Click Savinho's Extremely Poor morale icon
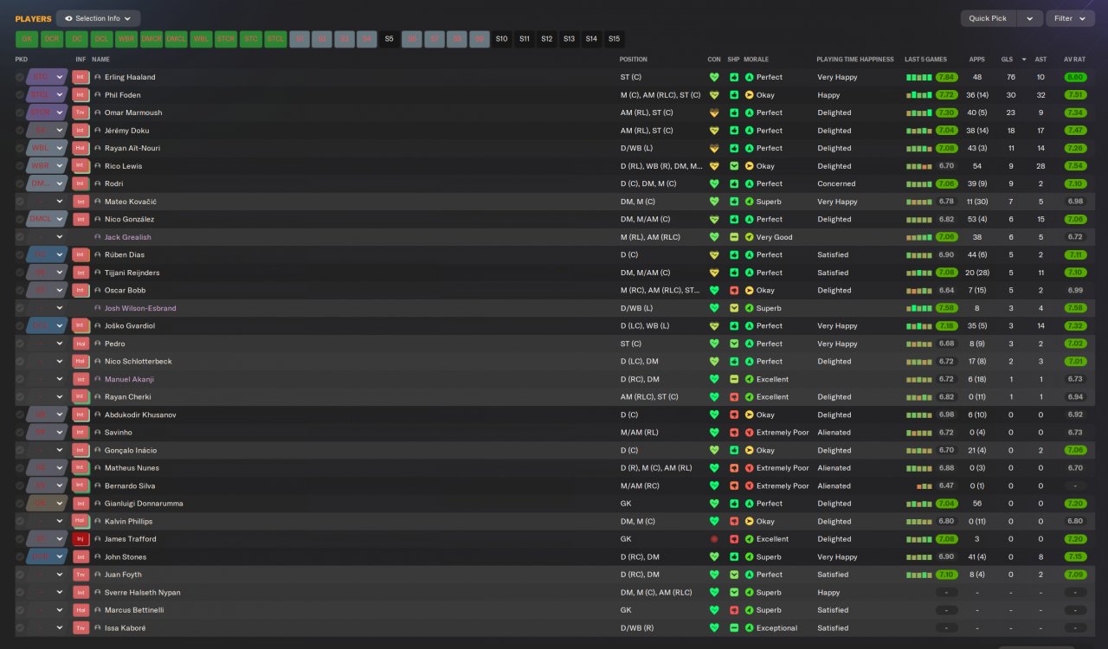This screenshot has width=1108, height=649. click(750, 433)
